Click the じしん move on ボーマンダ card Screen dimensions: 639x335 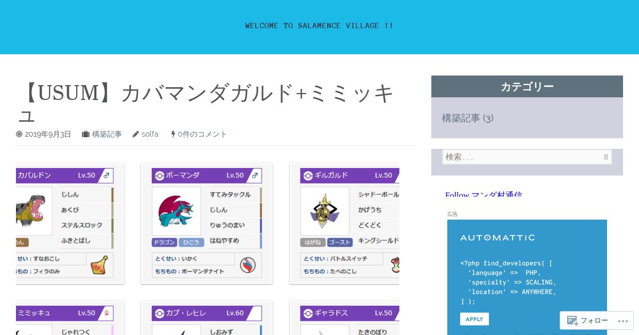[218, 210]
